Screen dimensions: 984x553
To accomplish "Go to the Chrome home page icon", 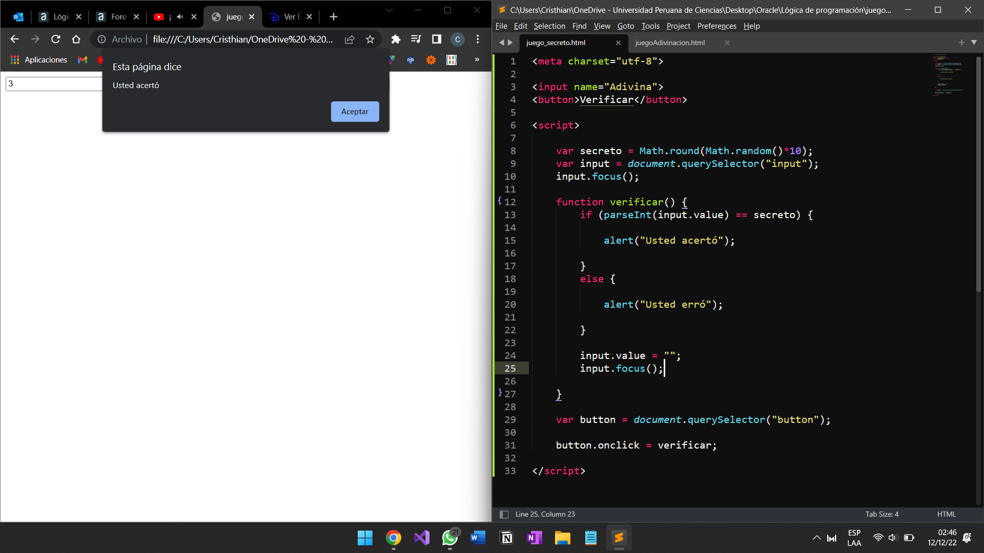I will (x=76, y=39).
